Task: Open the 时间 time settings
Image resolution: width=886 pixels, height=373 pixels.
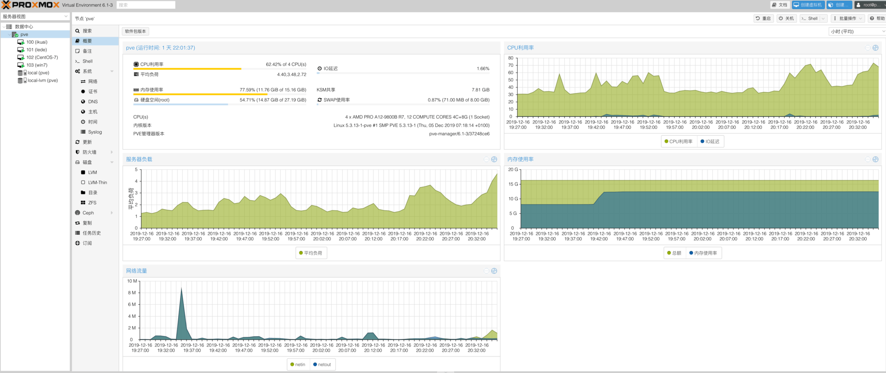Action: pos(95,122)
